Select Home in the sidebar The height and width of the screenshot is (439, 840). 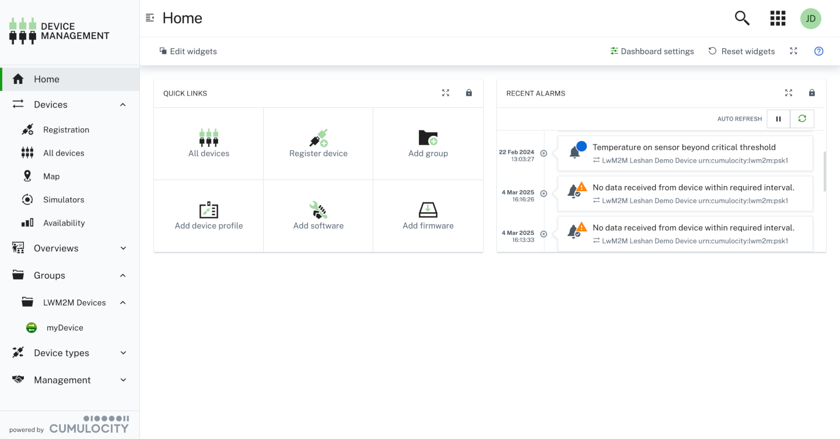click(47, 79)
